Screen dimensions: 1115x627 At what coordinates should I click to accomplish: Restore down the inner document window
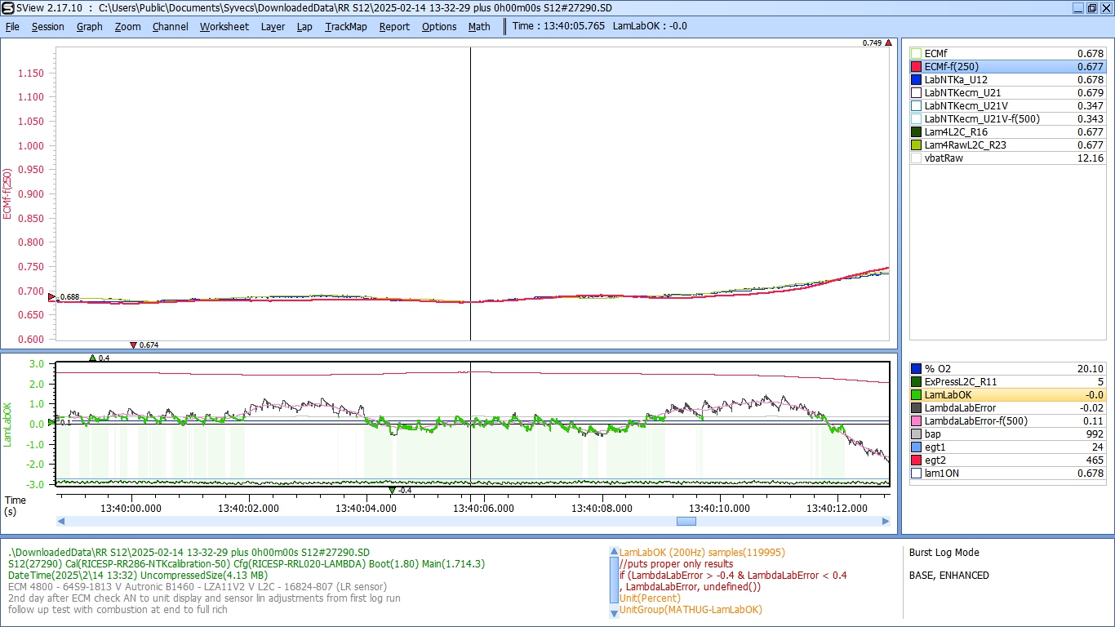[1091, 7]
